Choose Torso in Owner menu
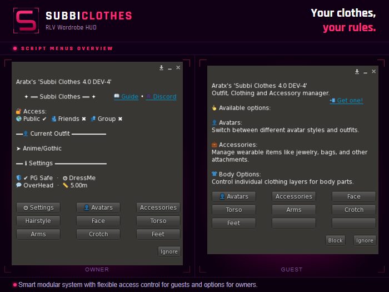Viewport: 389px width, 292px height. (158, 221)
